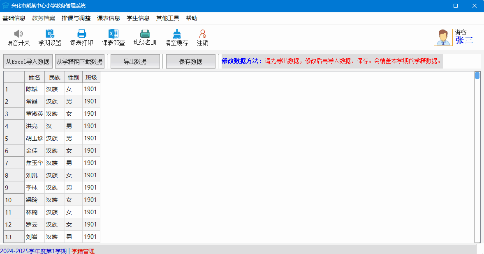
Task: Click the 注销 logout icon
Action: point(202,34)
